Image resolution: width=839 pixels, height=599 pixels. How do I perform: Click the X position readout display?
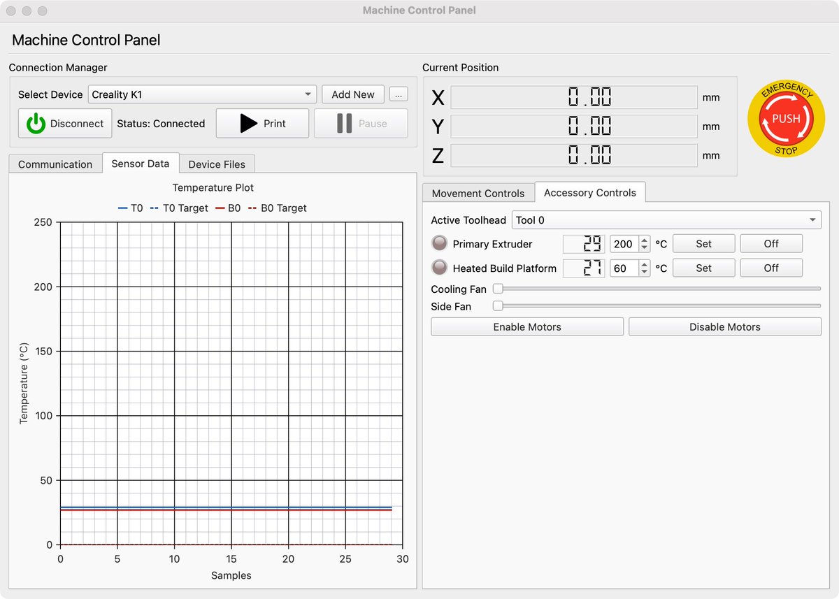(574, 97)
